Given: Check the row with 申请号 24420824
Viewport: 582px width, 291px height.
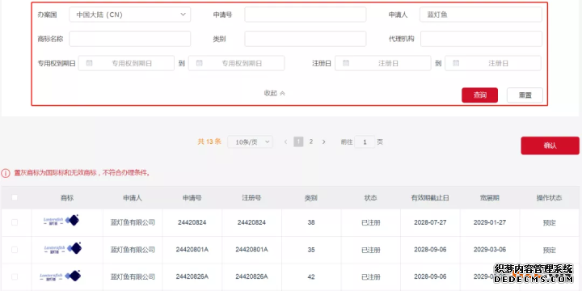Looking at the screenshot, I should [15, 222].
